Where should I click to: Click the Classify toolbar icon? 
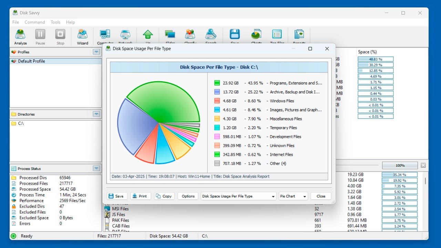[x=190, y=34]
